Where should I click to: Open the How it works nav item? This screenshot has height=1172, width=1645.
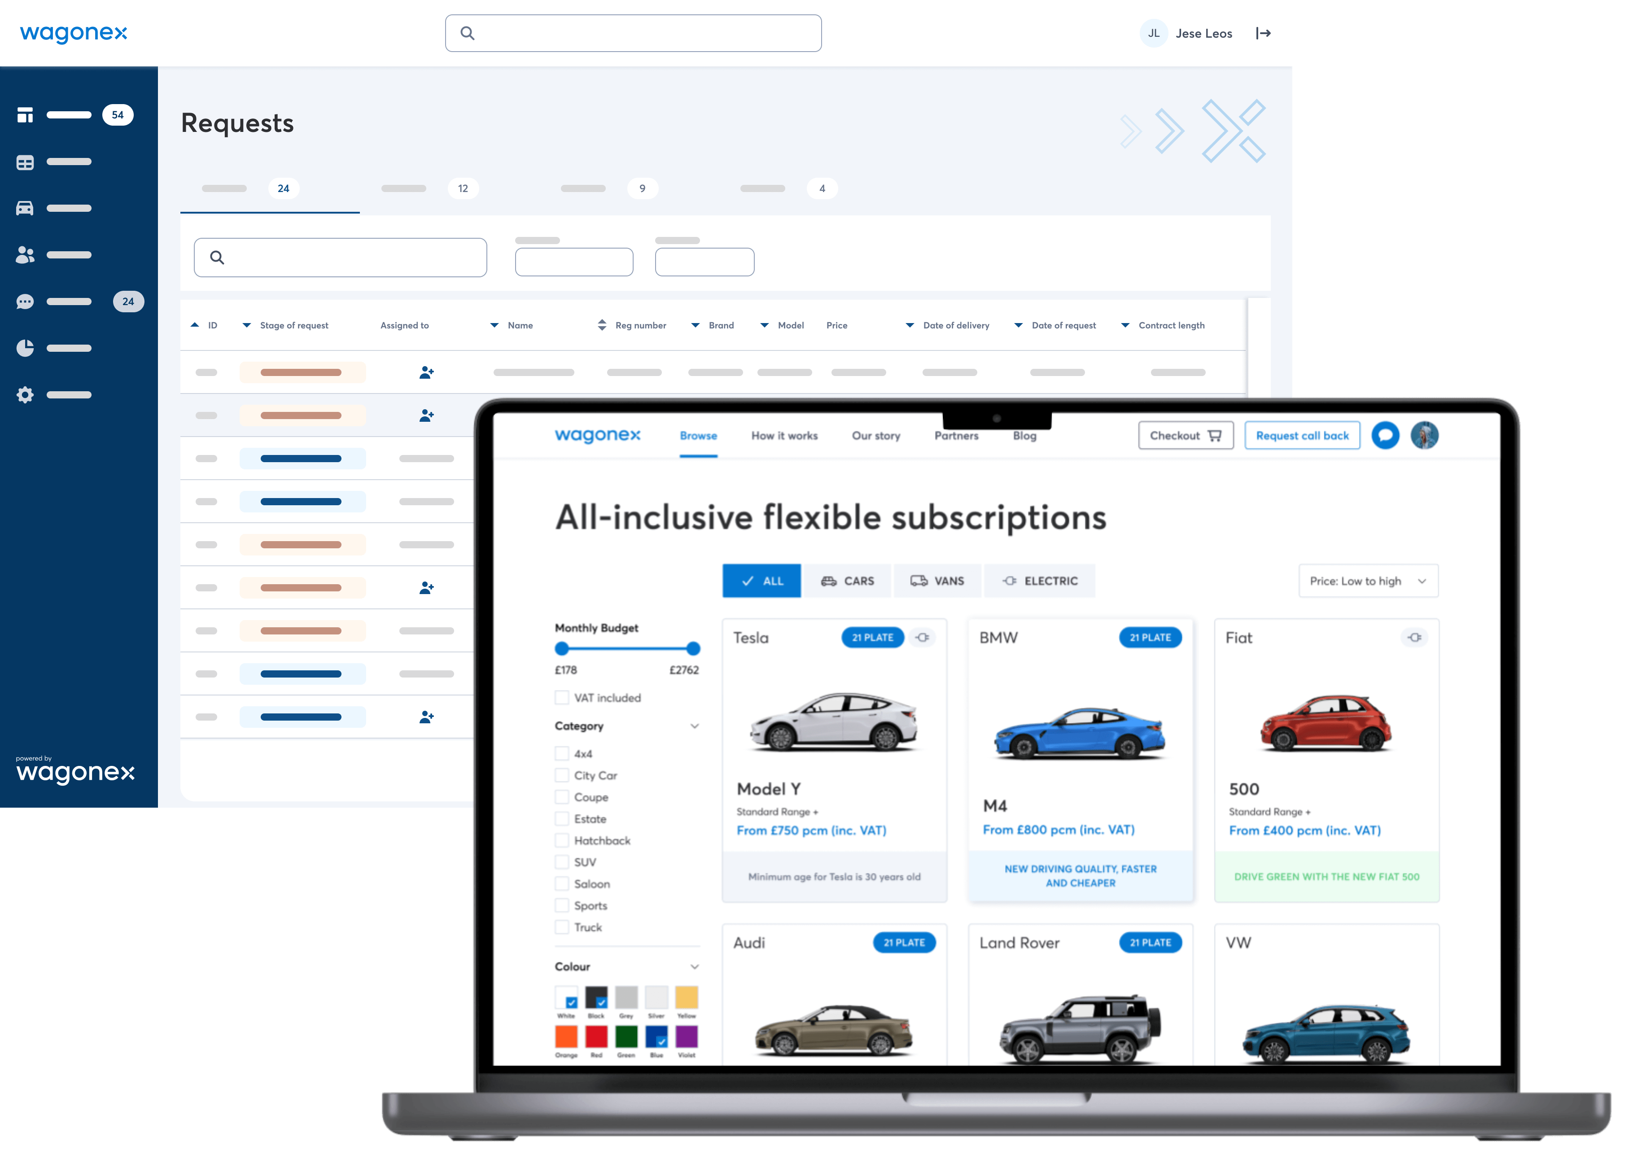point(784,435)
